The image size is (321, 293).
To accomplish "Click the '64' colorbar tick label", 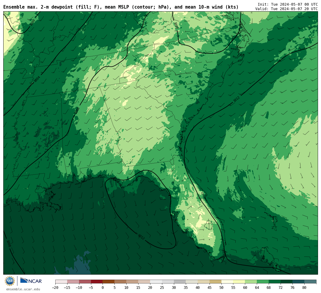I will (x=257, y=288).
